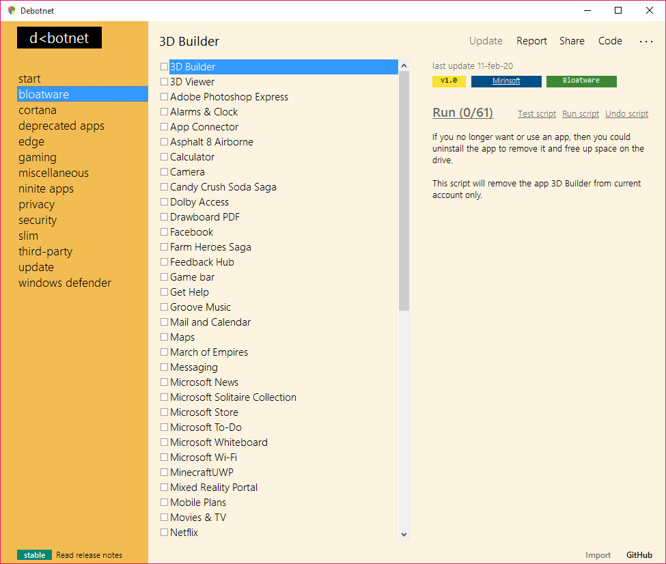The height and width of the screenshot is (564, 666).
Task: Click Run (0/61) link
Action: pyautogui.click(x=462, y=113)
